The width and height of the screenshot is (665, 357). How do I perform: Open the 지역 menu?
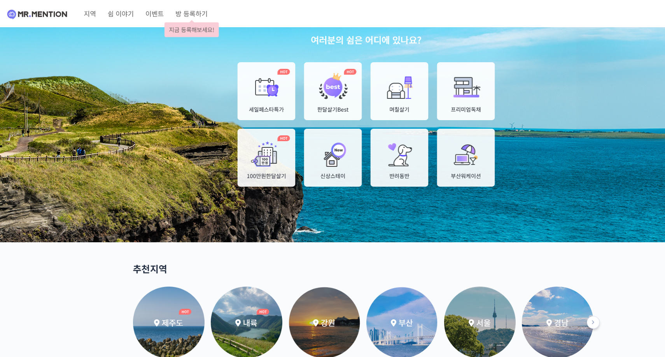[90, 14]
